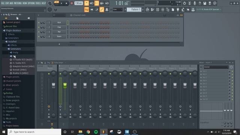
Task: Add a new channel with plus button
Action: click(59, 44)
